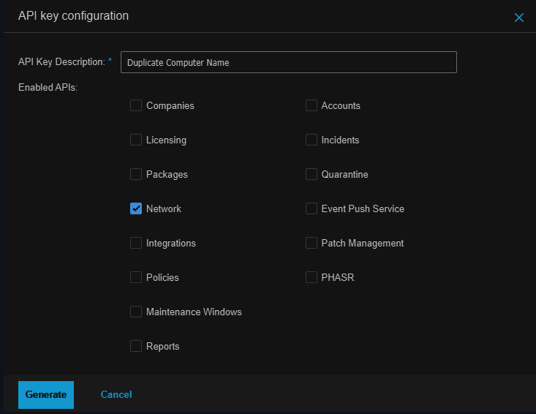Screen dimensions: 536x414
Task: Check the Maintenance Windows API box
Action: (x=136, y=312)
